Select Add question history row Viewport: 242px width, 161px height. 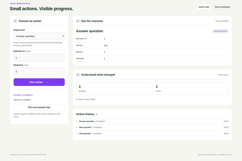pos(152,134)
